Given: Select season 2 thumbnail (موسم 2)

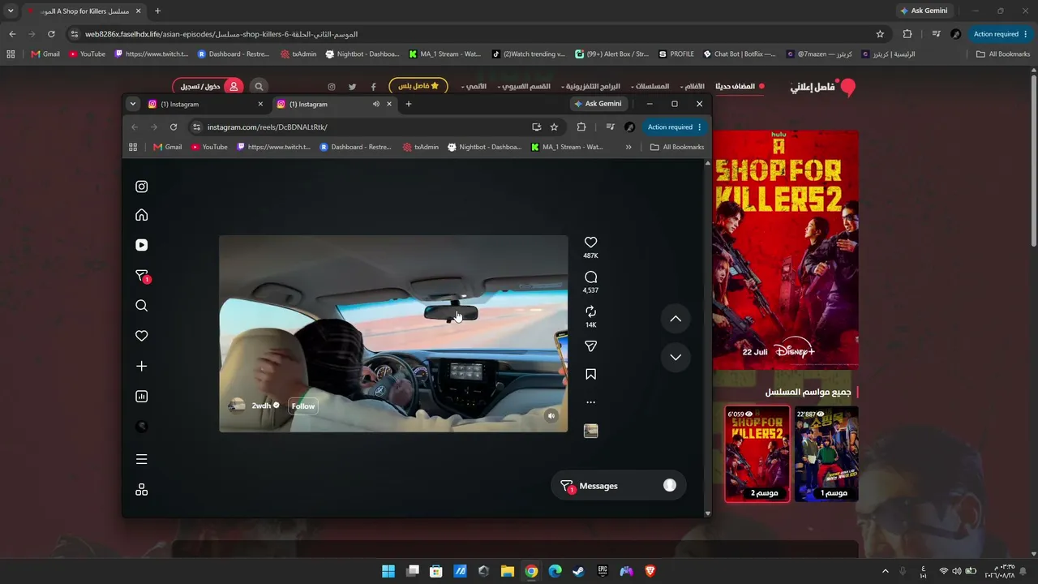Looking at the screenshot, I should (757, 454).
